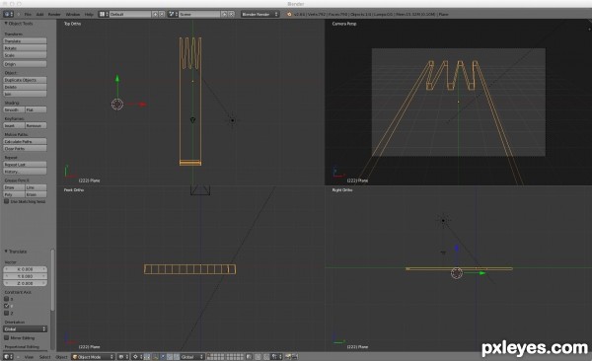Click the Duplicate Objects button

(x=25, y=80)
